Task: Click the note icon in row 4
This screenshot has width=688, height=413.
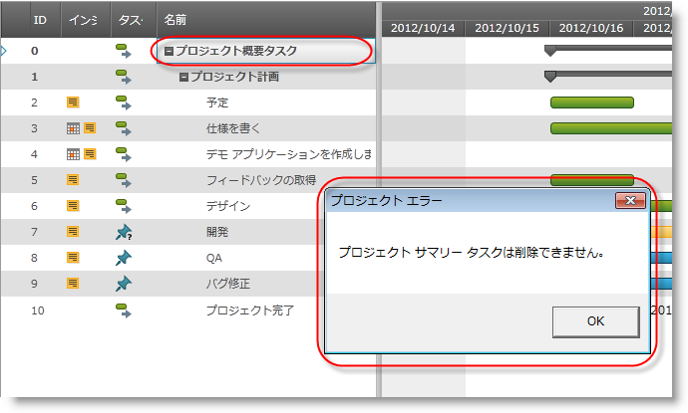Action: point(90,153)
